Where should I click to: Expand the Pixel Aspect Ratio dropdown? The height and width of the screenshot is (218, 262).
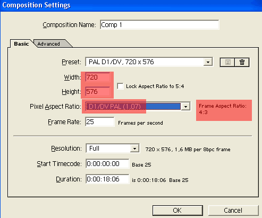pos(185,107)
